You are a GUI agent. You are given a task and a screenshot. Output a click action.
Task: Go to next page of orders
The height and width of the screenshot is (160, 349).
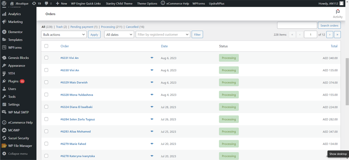click(330, 35)
